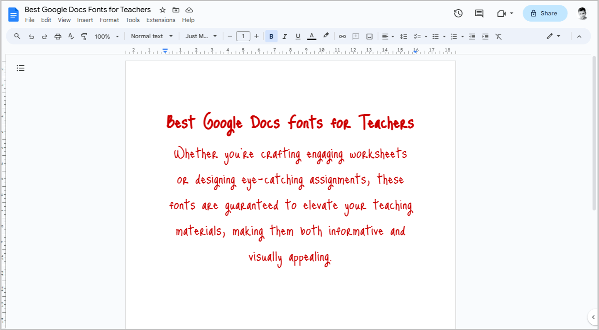Click the vertical scrollbar
The width and height of the screenshot is (599, 330).
click(x=594, y=133)
